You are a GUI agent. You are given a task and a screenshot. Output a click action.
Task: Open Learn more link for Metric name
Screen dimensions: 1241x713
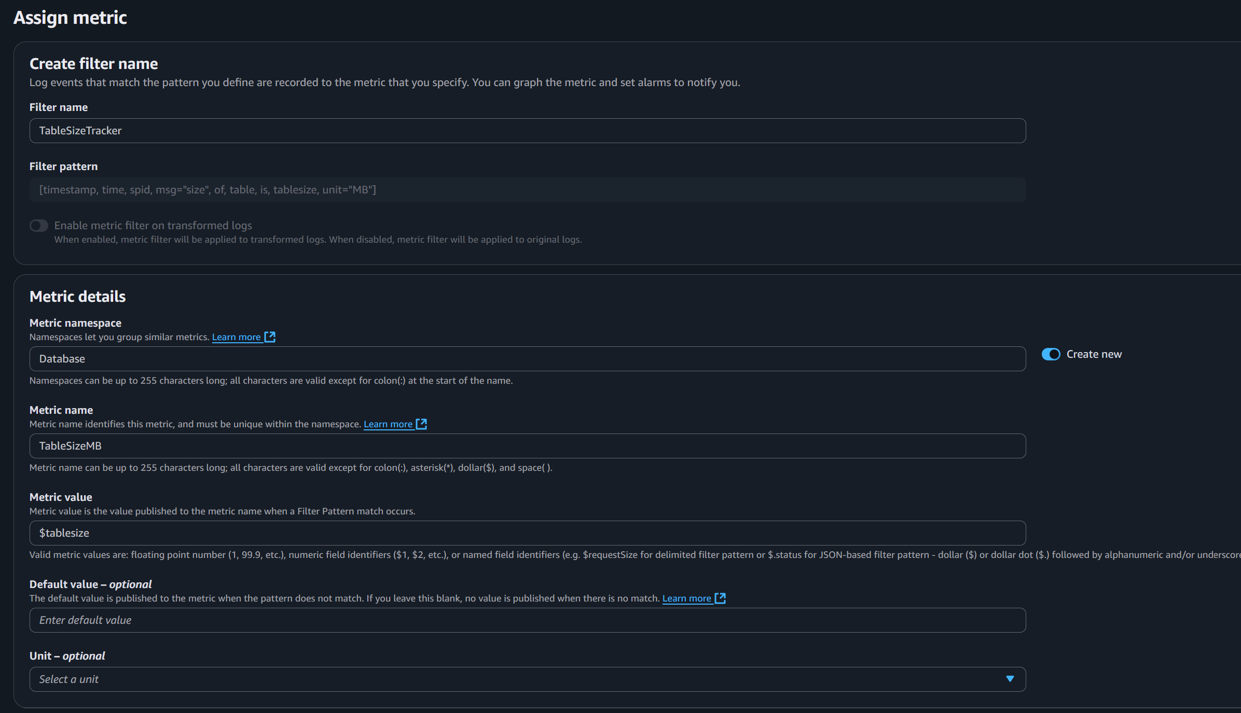(388, 424)
